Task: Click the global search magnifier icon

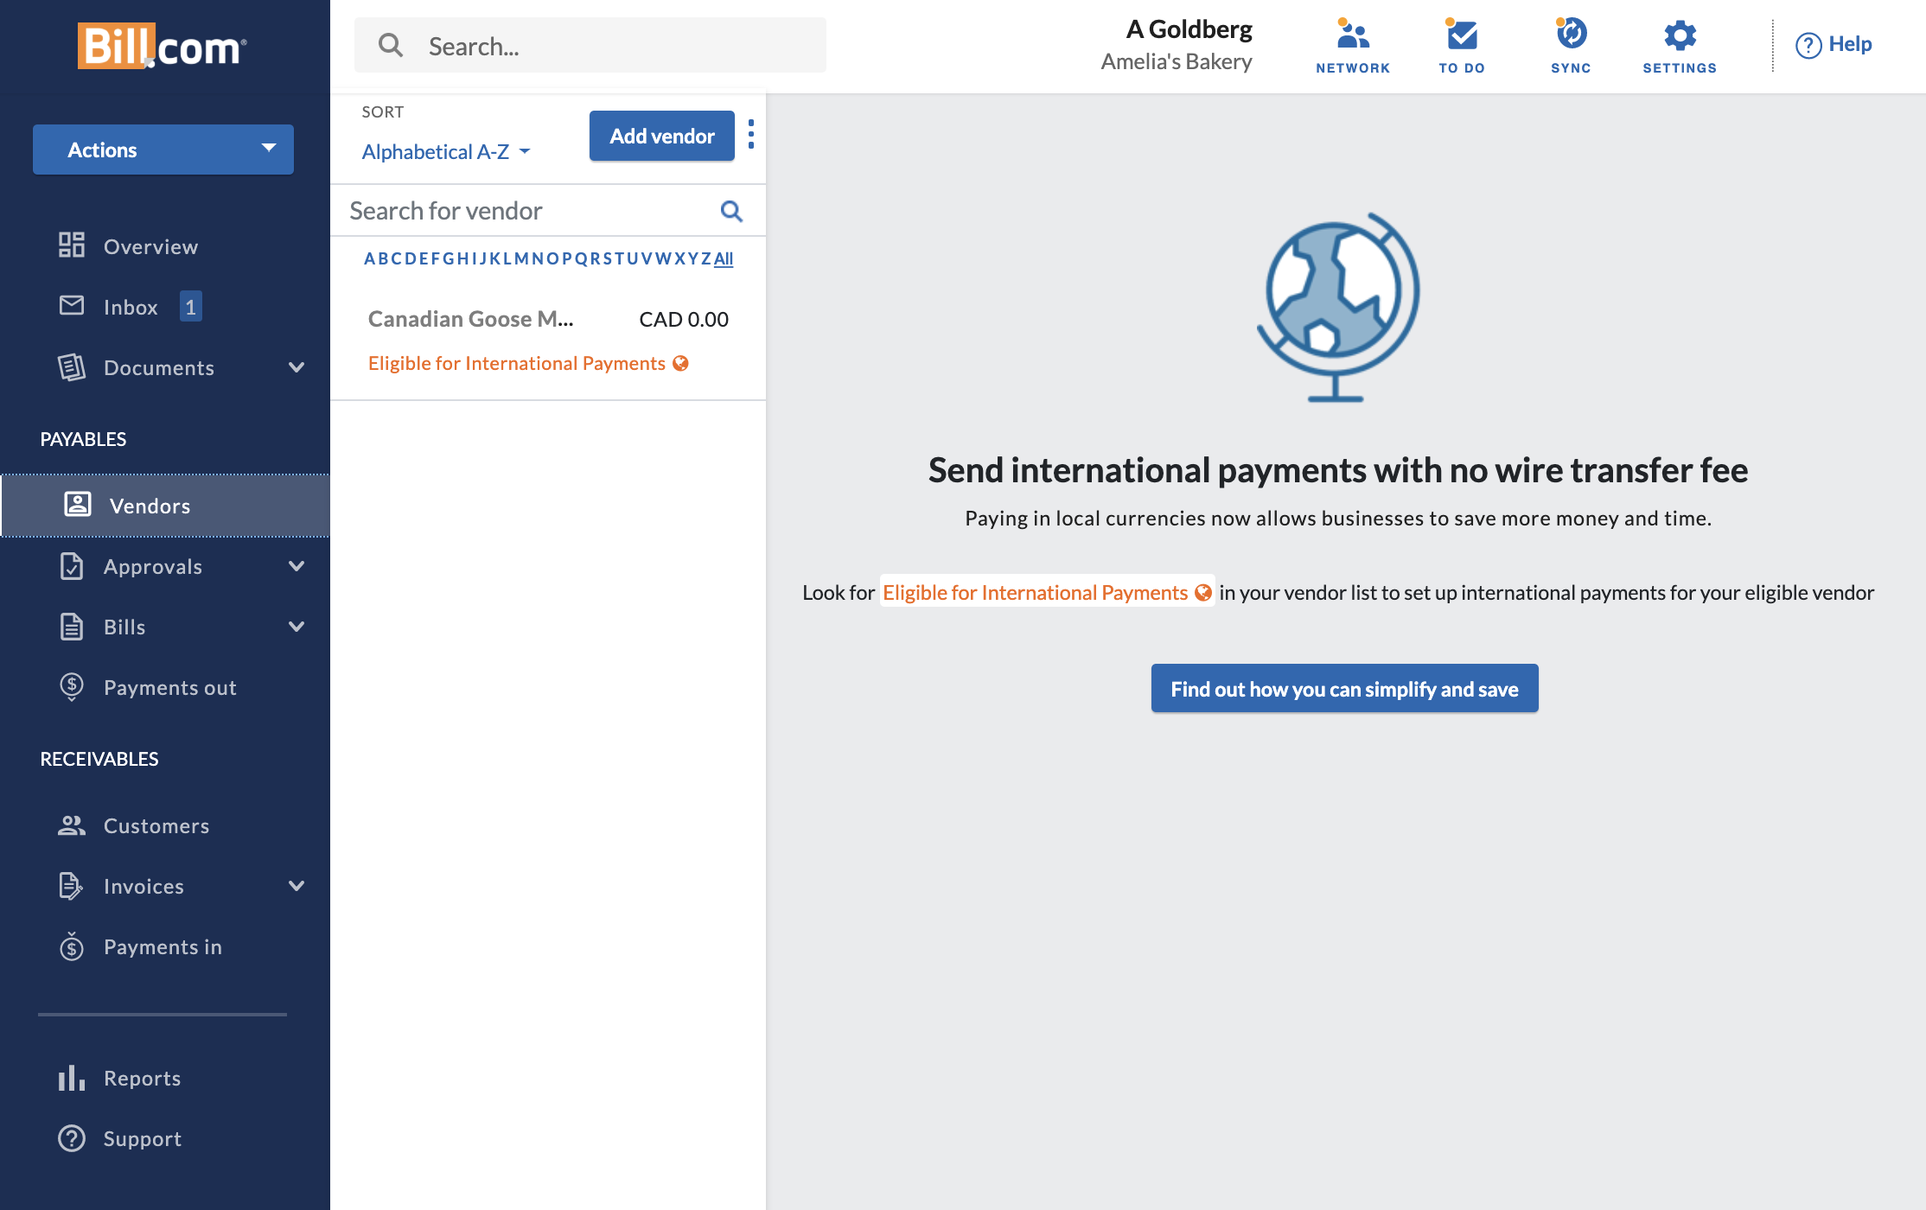Action: [x=391, y=45]
